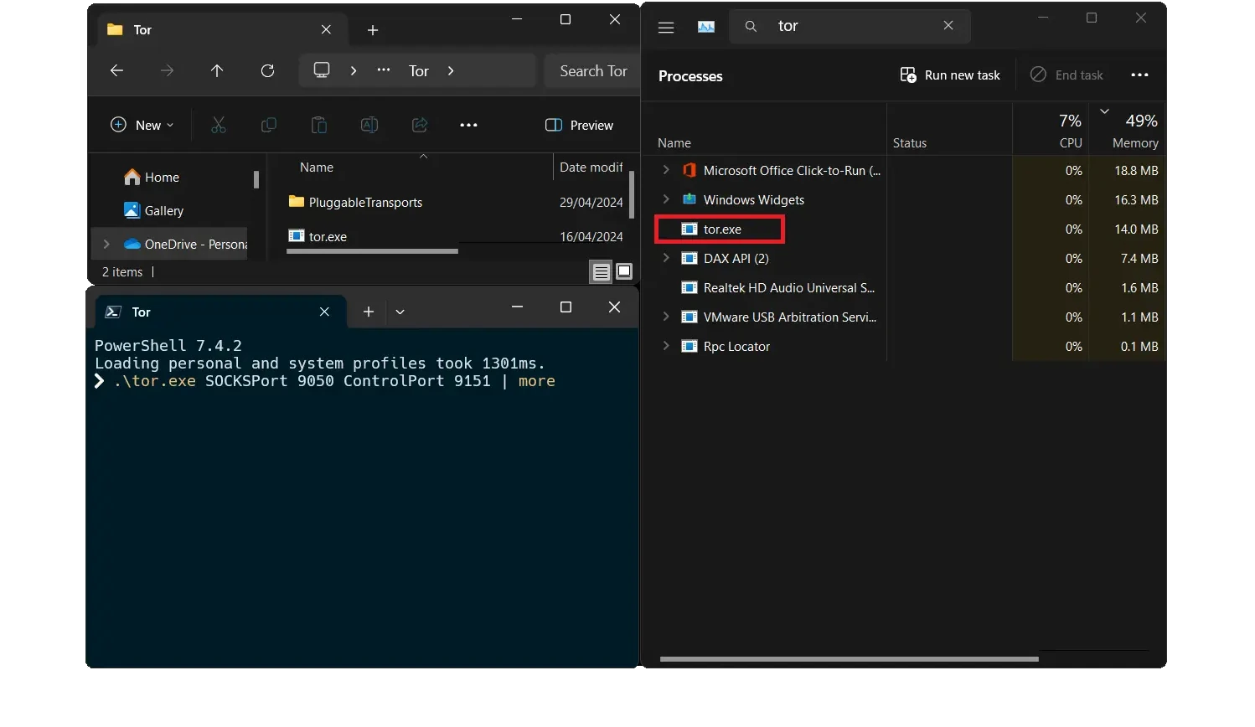This screenshot has height=727, width=1255.
Task: Click chevron after Tor in the address bar
Action: pos(451,71)
